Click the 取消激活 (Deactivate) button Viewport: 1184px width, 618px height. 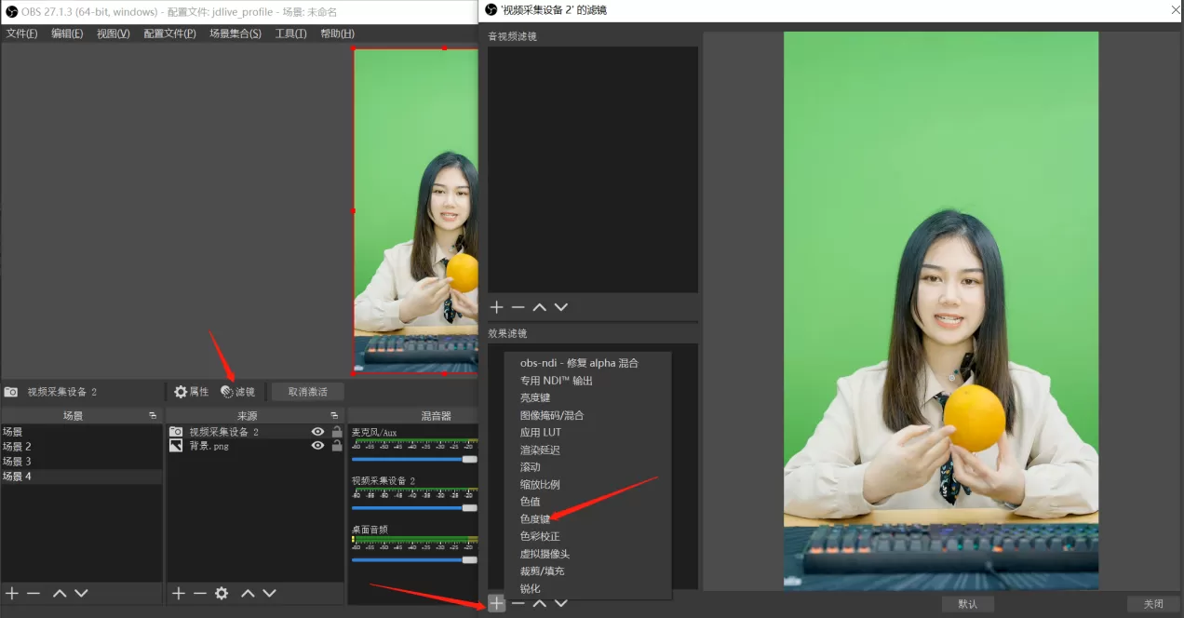307,391
